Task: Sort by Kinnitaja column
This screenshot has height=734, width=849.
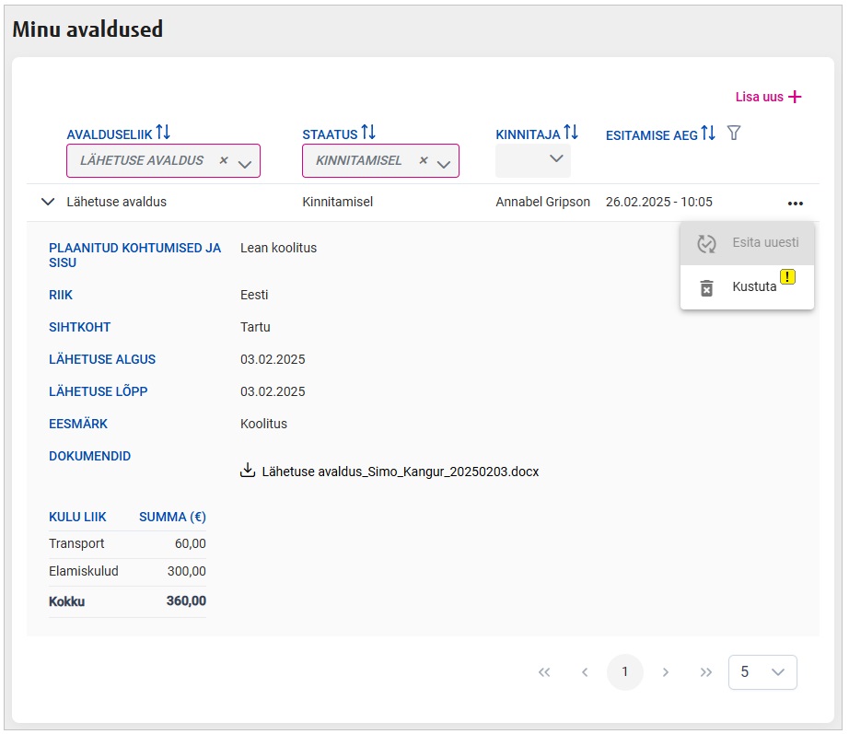Action: click(571, 134)
